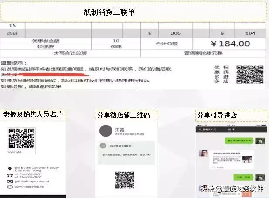This screenshot has width=269, height=198.
Task: Open the www.mapartners.net website link
Action: [x=30, y=187]
